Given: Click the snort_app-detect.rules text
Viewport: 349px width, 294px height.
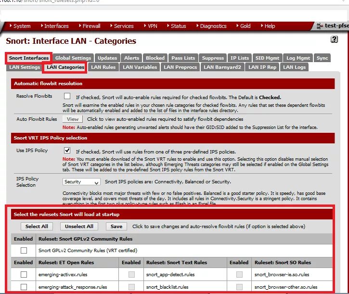Looking at the screenshot, I should click(x=170, y=275).
